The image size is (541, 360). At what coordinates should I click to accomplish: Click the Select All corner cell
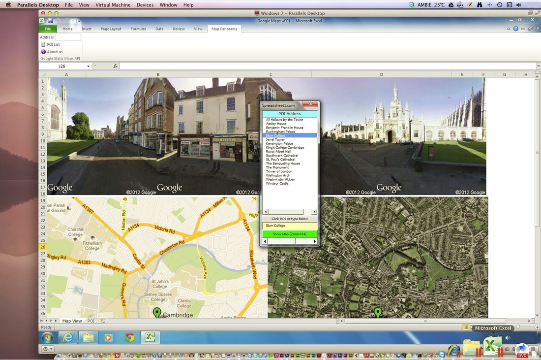tap(43, 74)
